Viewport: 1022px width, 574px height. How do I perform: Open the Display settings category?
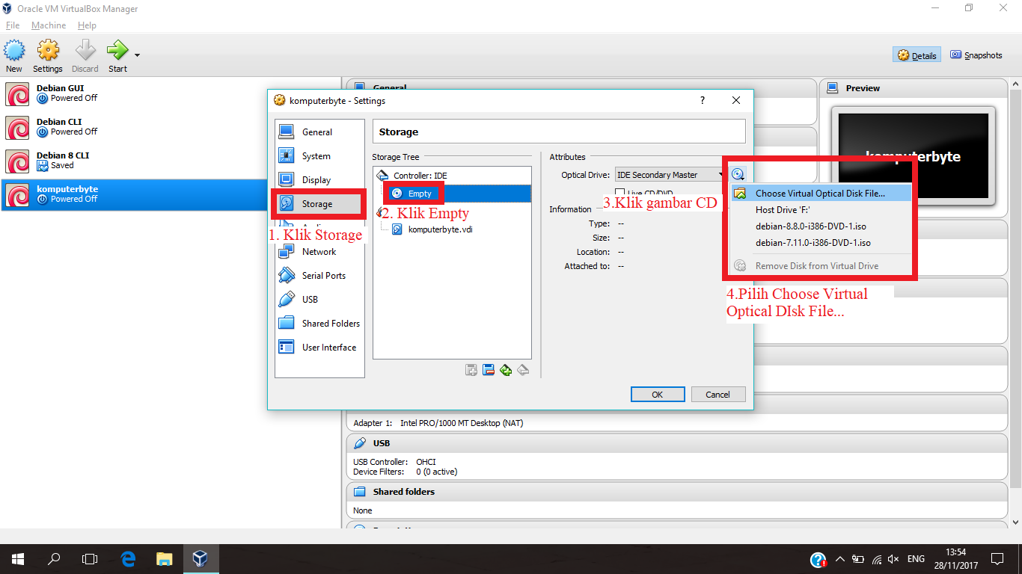click(319, 180)
